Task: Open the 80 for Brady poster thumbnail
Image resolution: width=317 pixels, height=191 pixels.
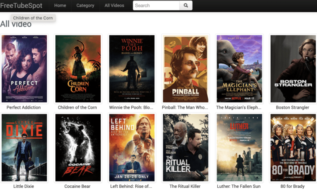Action: 293,148
